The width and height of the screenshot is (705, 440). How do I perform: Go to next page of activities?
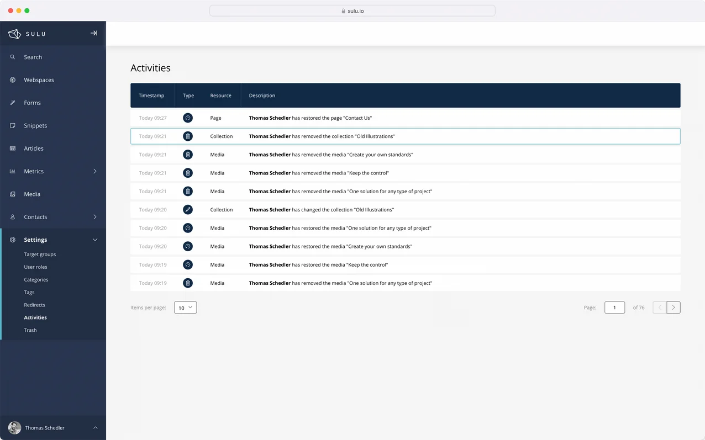point(673,308)
